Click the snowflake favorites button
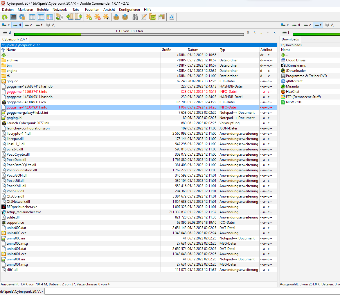The height and width of the screenshot is (295, 340). 248,33
